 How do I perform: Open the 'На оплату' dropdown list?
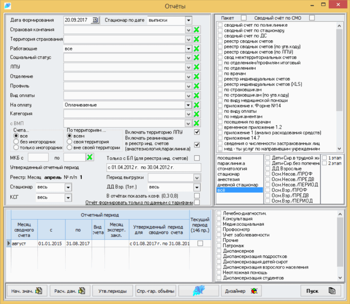[188, 105]
